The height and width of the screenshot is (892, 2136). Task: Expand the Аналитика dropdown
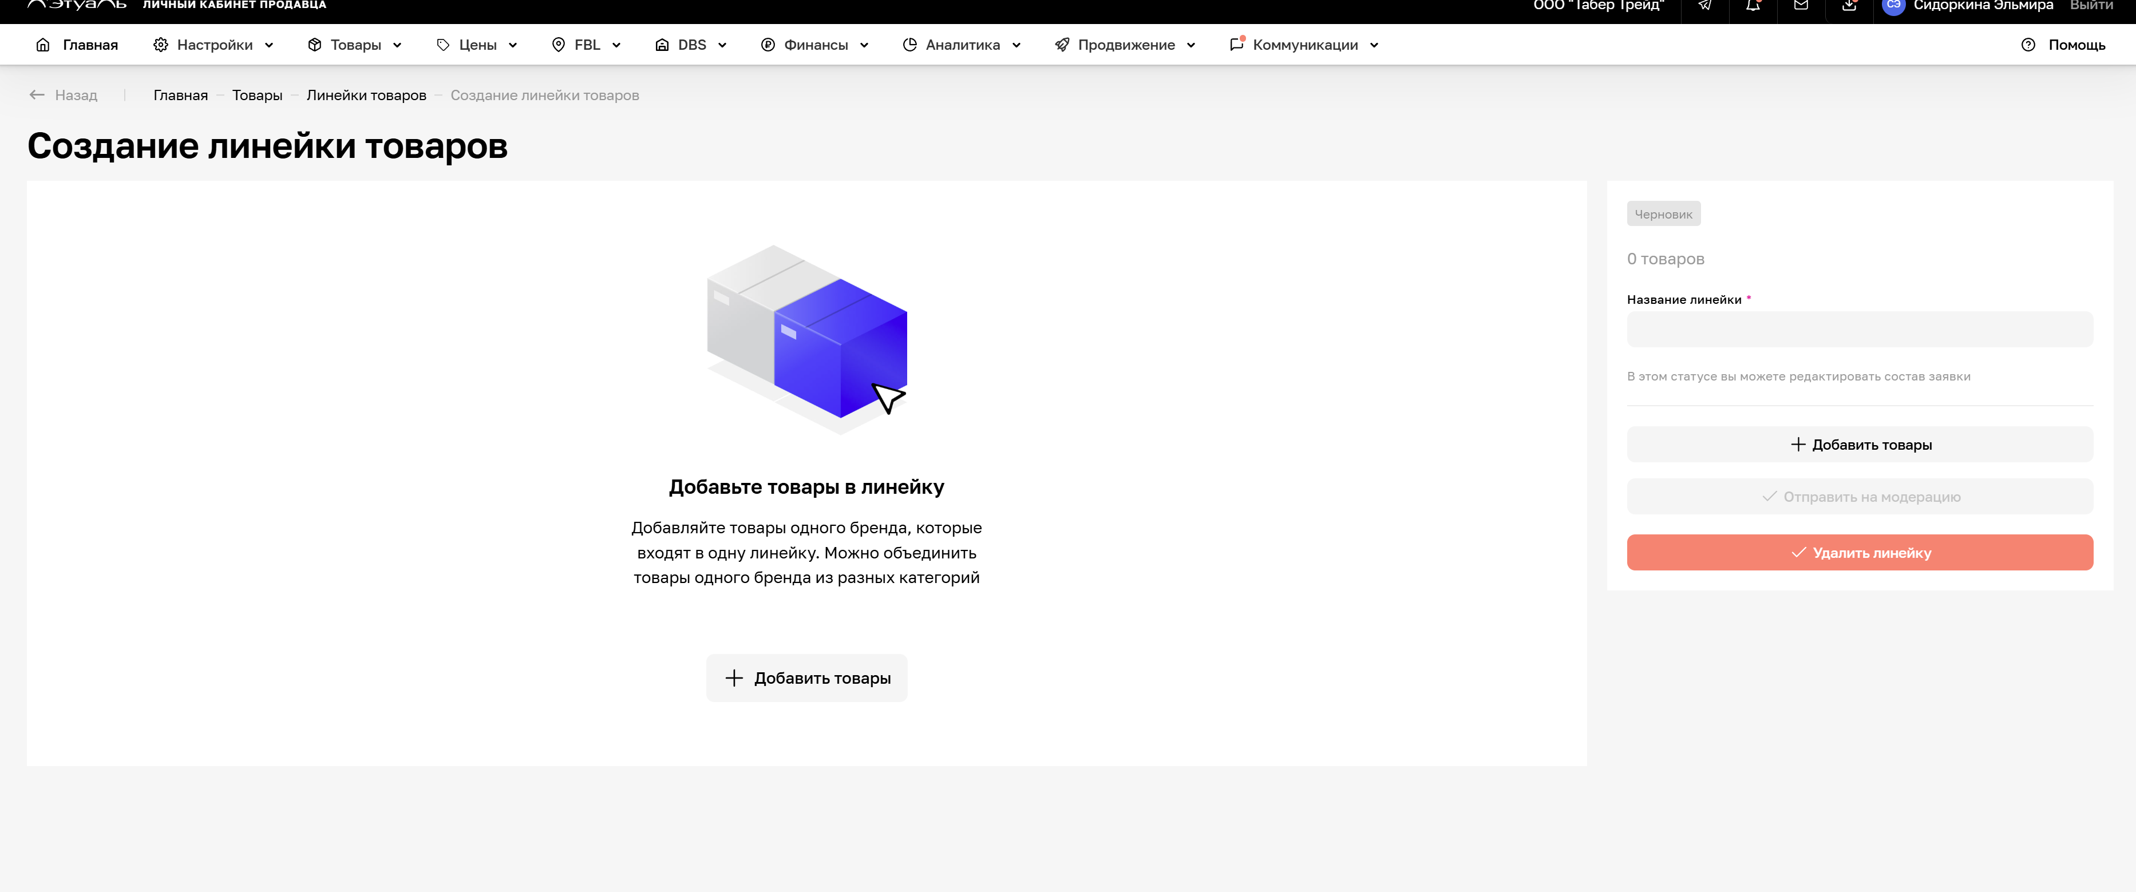(x=962, y=44)
